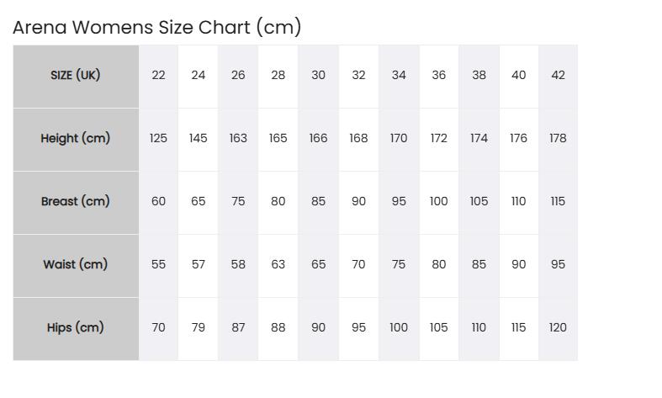Select the Hips (cm) row header
662x398 pixels.
(76, 329)
